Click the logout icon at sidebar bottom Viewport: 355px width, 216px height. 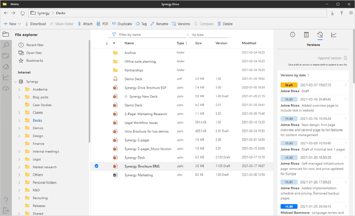click(x=6, y=211)
